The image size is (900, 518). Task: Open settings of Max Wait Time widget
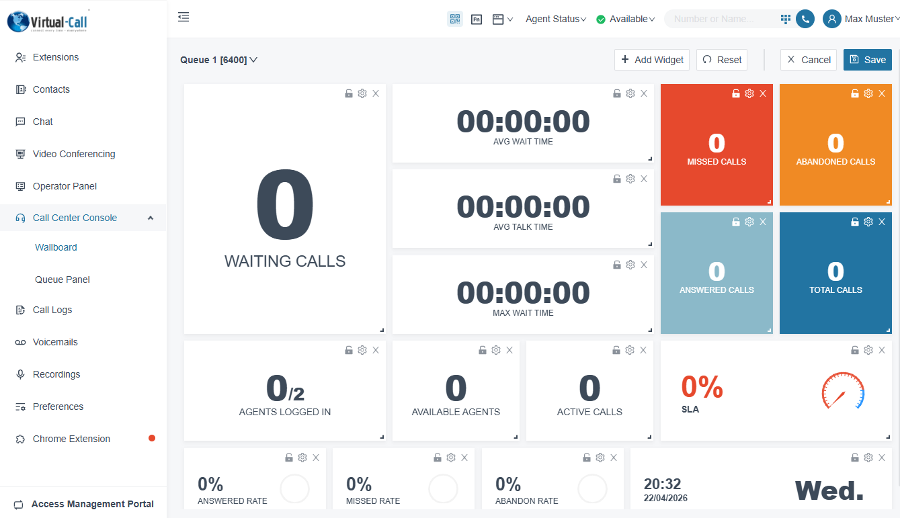(x=630, y=265)
